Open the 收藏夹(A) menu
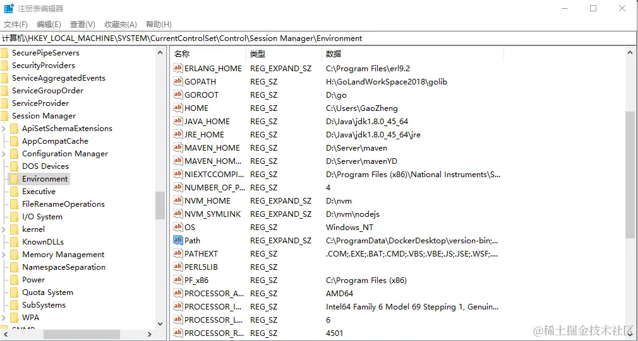The width and height of the screenshot is (638, 341). click(121, 25)
